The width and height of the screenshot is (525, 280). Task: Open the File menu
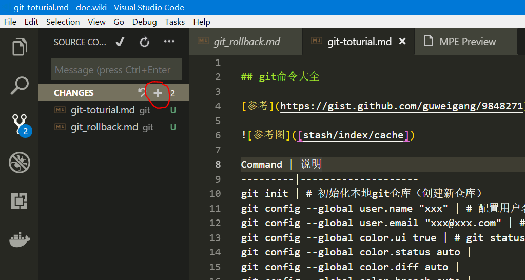point(10,22)
